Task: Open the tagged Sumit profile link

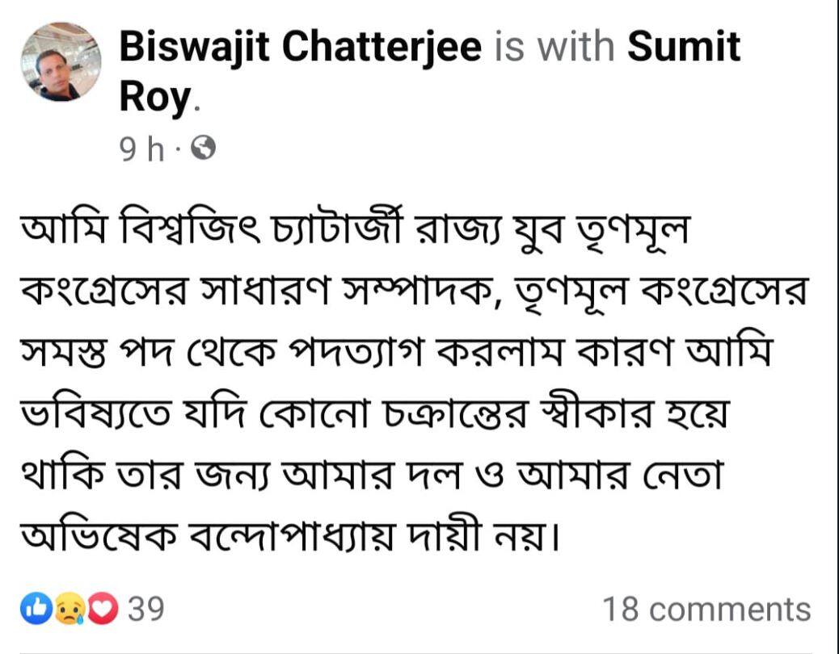Action: (684, 48)
